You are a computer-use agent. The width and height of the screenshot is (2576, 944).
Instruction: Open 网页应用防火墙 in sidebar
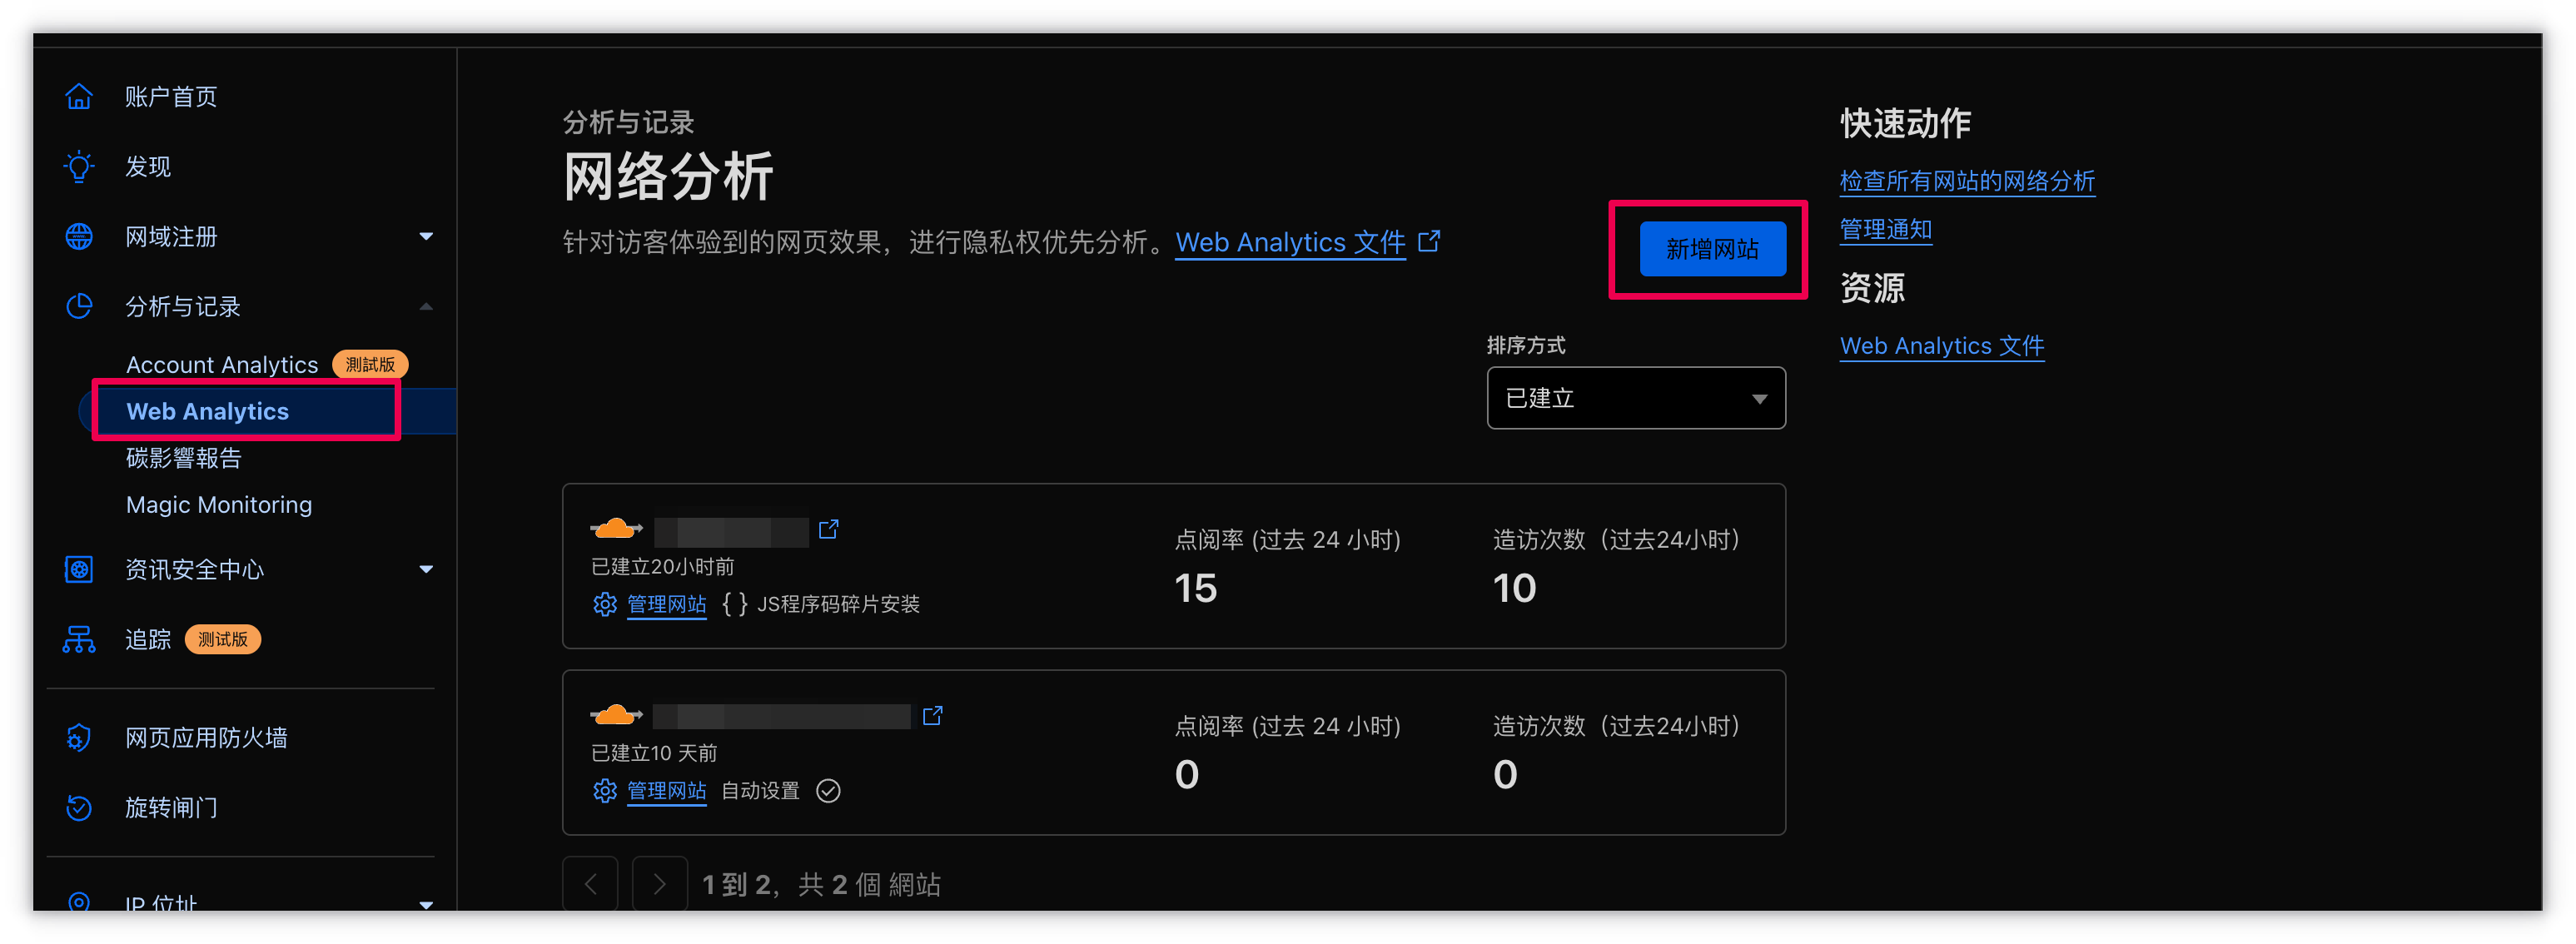[206, 738]
